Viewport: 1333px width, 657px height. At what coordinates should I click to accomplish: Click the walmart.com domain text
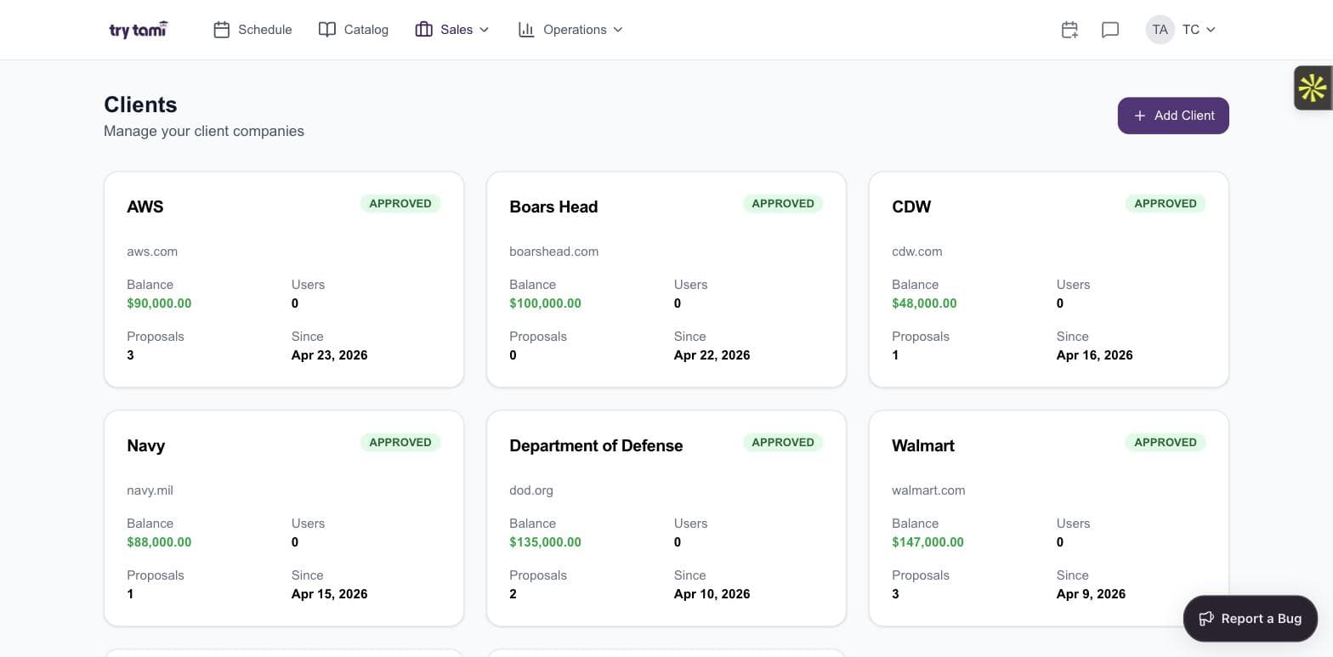[x=928, y=490]
